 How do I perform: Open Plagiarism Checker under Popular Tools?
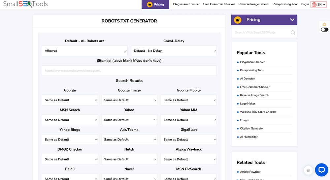coord(252,62)
